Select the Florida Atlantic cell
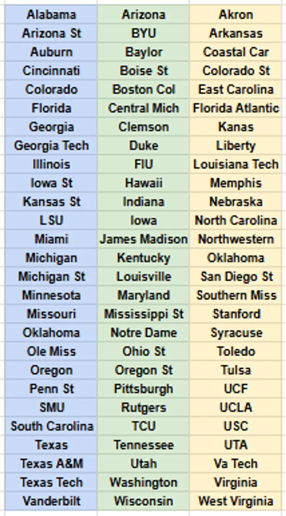 point(236,108)
